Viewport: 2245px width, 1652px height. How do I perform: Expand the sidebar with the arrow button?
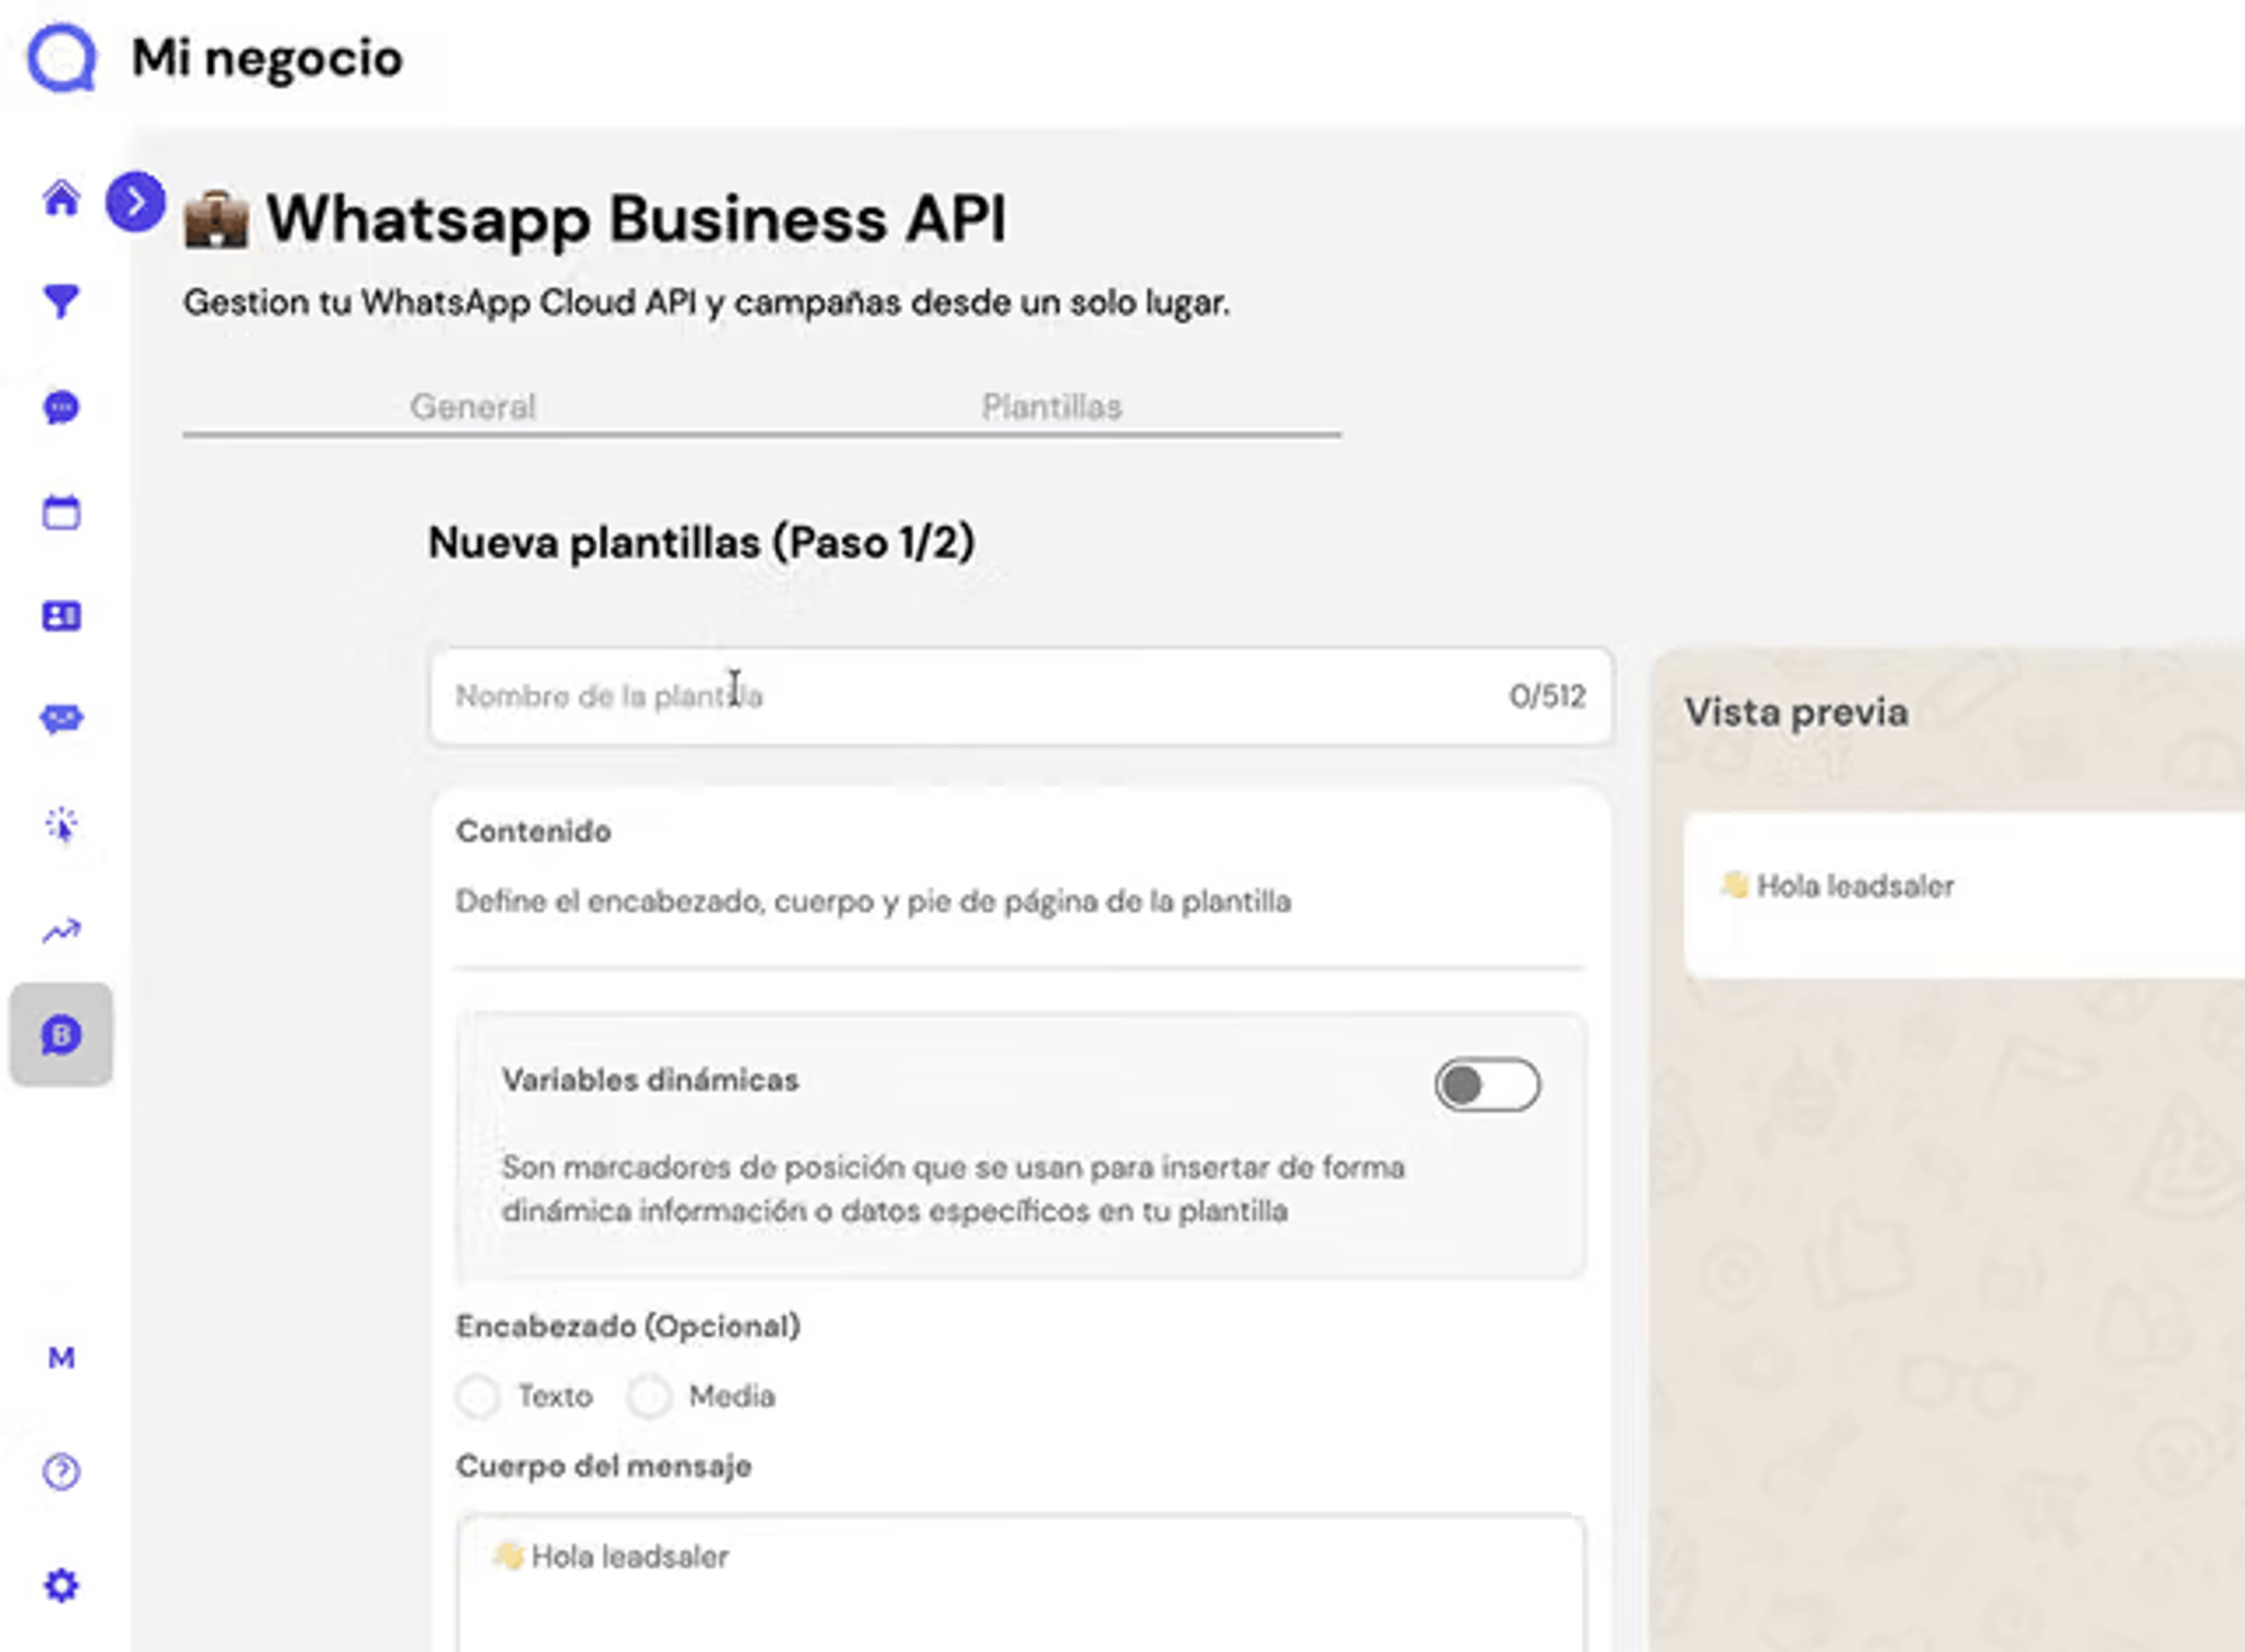coord(135,202)
